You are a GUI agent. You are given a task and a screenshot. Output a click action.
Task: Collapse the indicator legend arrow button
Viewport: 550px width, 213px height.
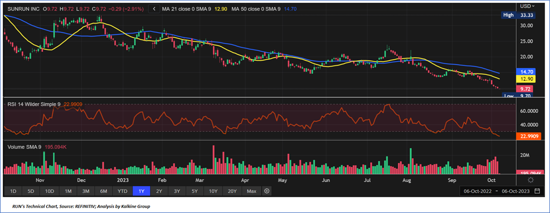coord(153,9)
